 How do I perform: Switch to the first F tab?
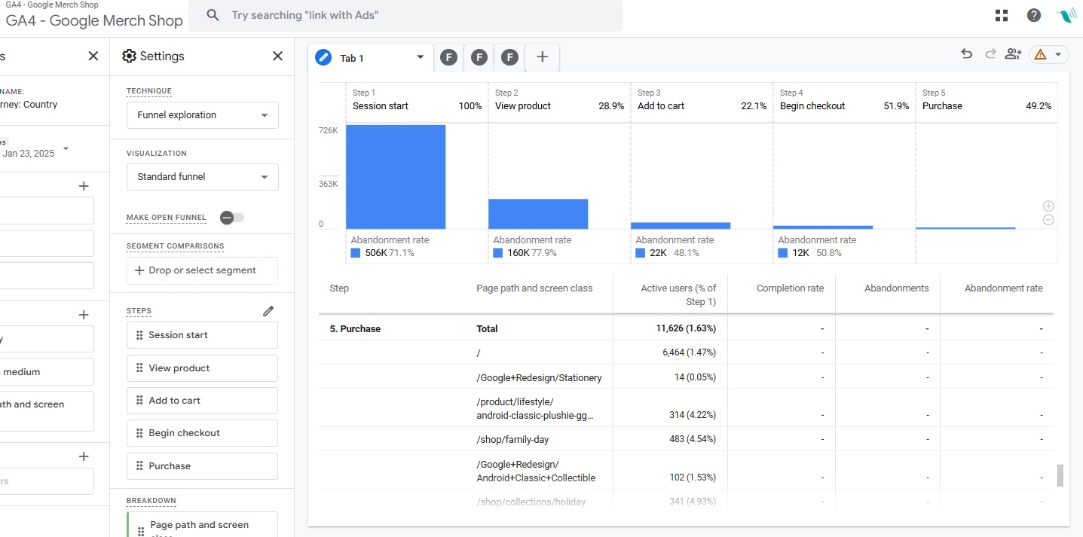pyautogui.click(x=448, y=57)
